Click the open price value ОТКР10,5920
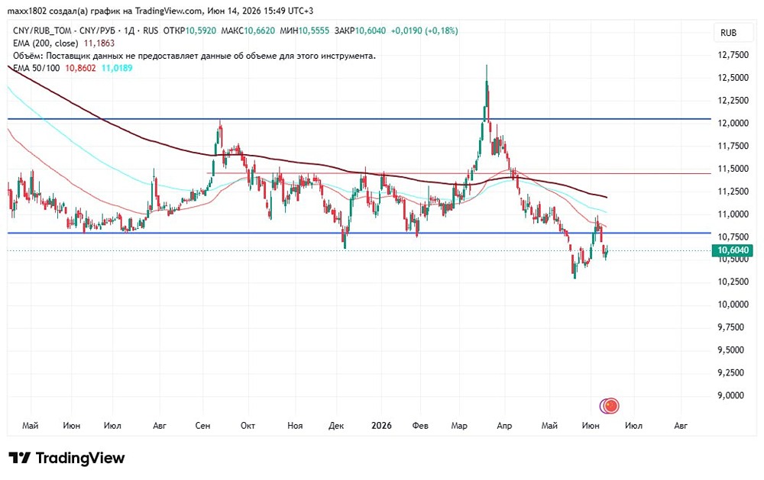The width and height of the screenshot is (764, 480). [x=189, y=31]
